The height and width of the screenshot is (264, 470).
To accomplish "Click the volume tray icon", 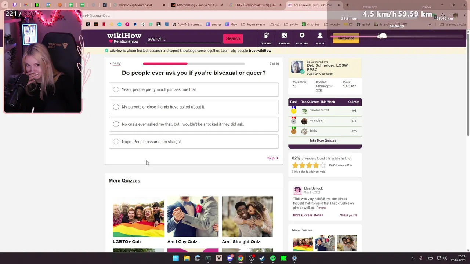I will 445,258.
